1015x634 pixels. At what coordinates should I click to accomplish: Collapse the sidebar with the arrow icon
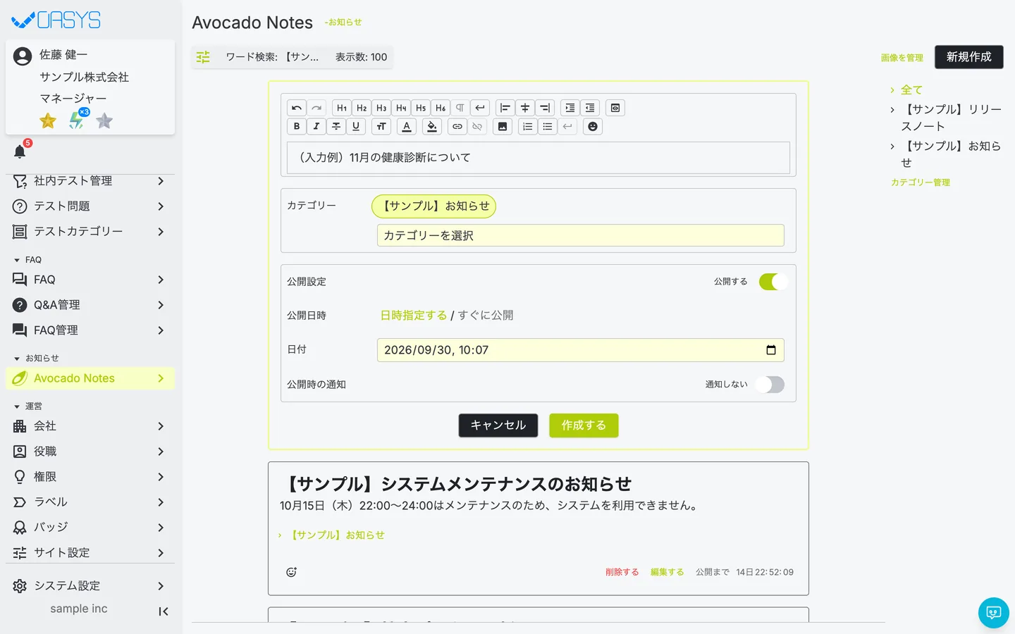click(x=164, y=611)
